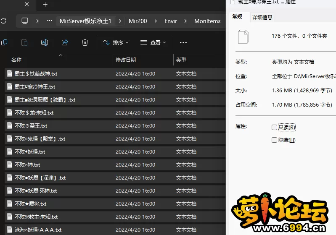Navigate to the Envir folder in the breadcrumb
Image resolution: width=336 pixels, height=235 pixels.
171,21
